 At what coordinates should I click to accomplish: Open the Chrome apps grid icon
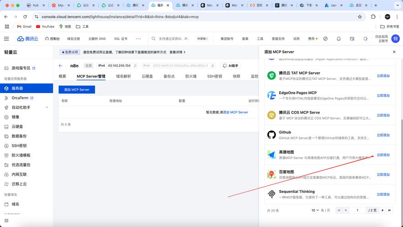pyautogui.click(x=7, y=26)
